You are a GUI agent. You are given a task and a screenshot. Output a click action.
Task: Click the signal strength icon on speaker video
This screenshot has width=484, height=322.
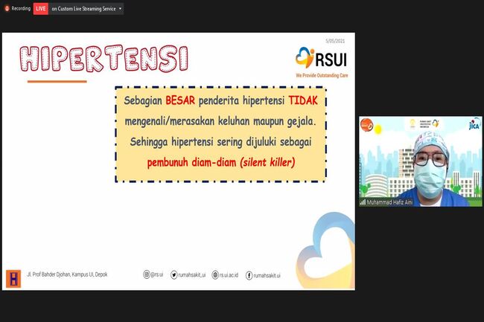[363, 202]
